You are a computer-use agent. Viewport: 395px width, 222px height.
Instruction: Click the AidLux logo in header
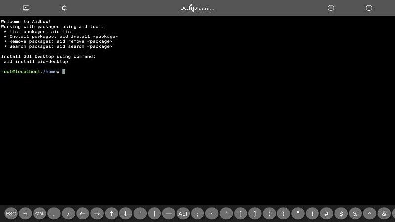[x=197, y=8]
